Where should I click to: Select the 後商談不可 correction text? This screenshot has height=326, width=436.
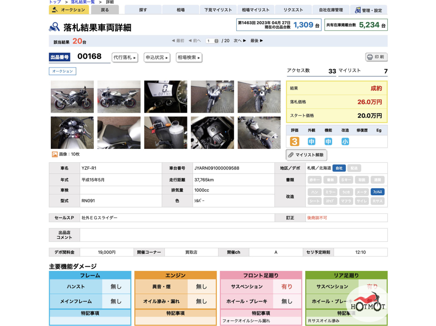tap(317, 218)
